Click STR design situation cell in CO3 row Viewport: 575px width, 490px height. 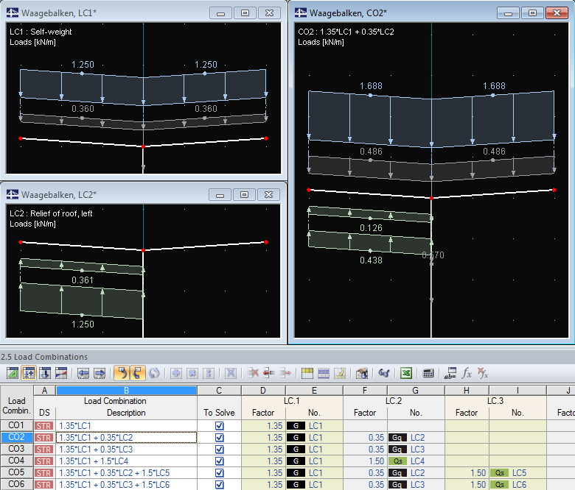pos(44,449)
